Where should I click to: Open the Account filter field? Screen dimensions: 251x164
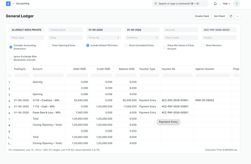point(180,30)
